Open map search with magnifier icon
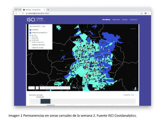 [37, 88]
